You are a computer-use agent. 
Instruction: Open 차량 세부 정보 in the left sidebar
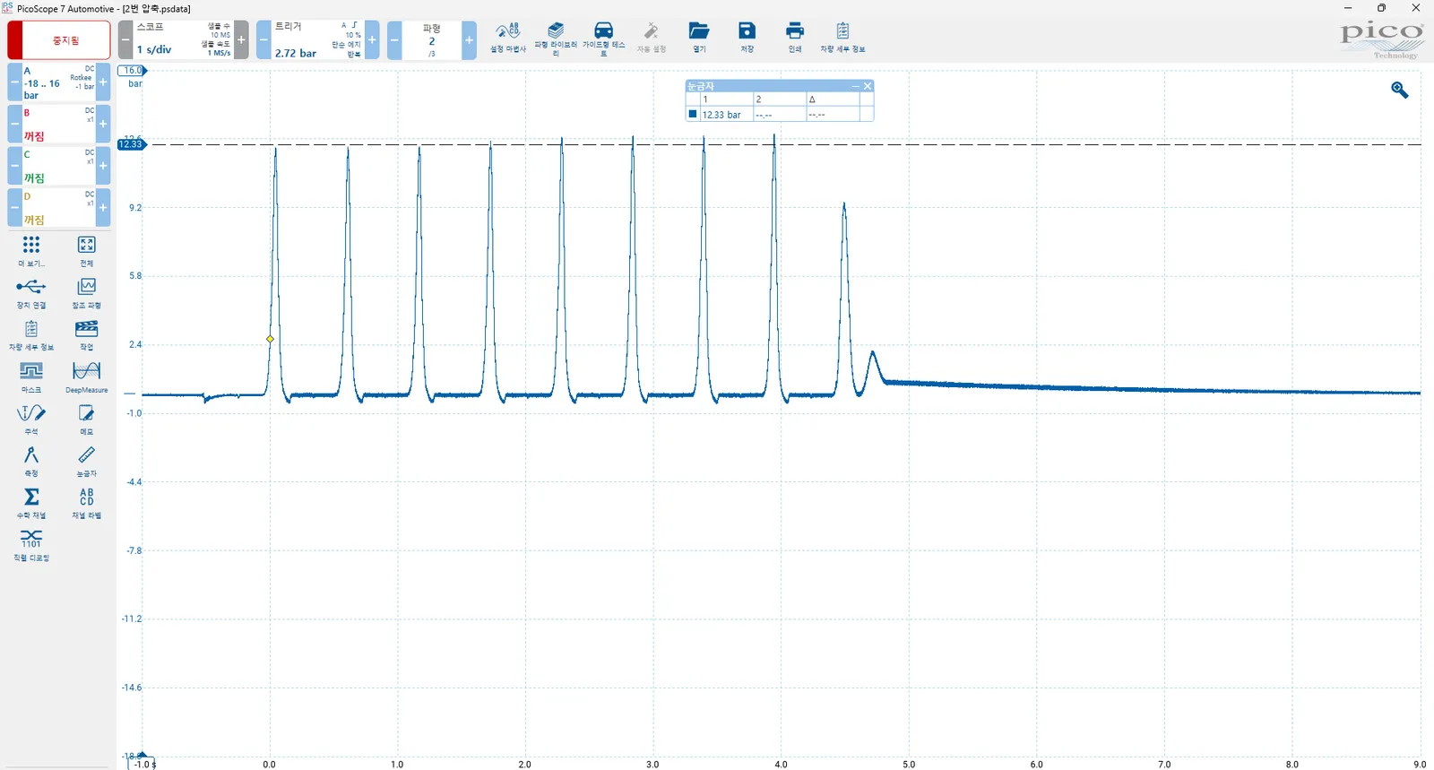pyautogui.click(x=31, y=335)
